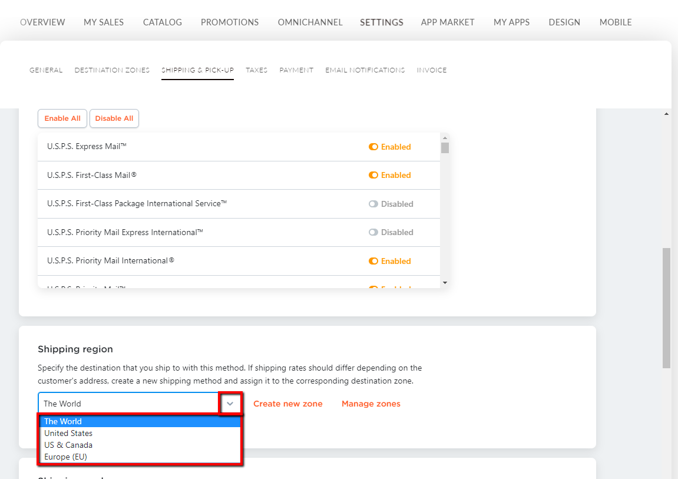
Task: Open the INVOICE tab
Action: 432,70
